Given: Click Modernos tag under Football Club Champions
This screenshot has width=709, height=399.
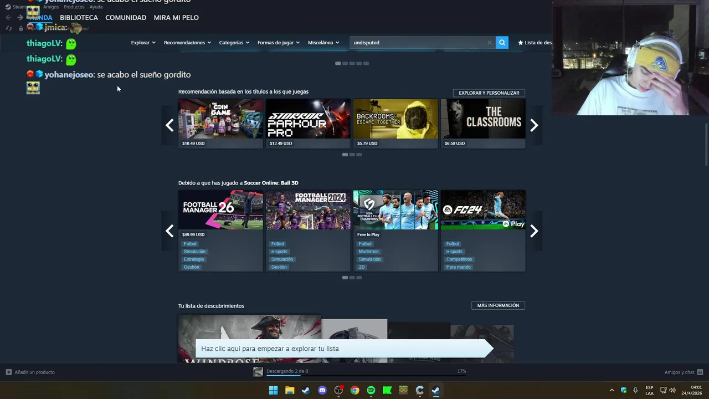Looking at the screenshot, I should (x=368, y=252).
